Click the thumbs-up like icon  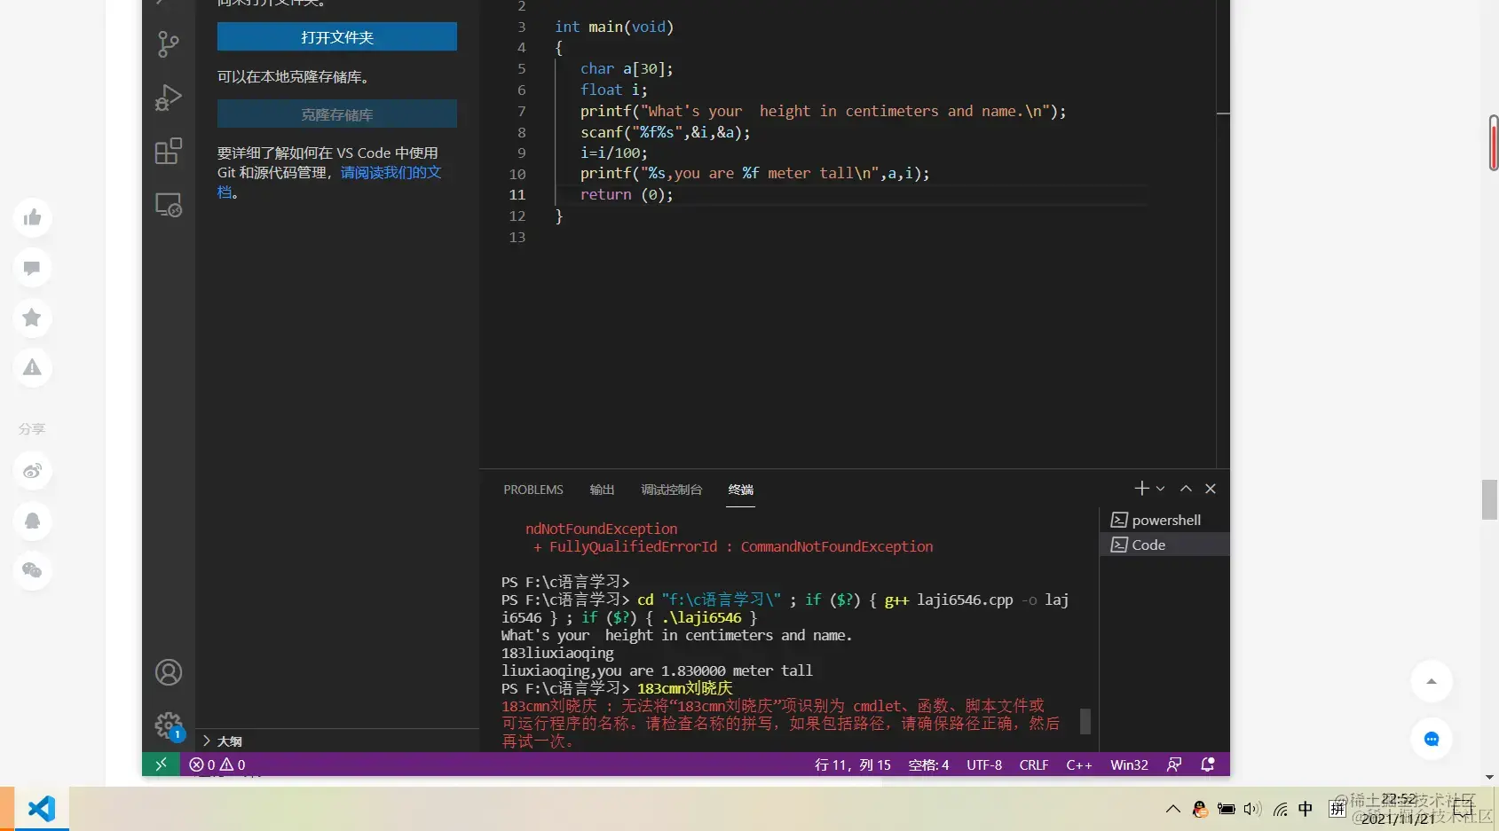[x=32, y=218]
